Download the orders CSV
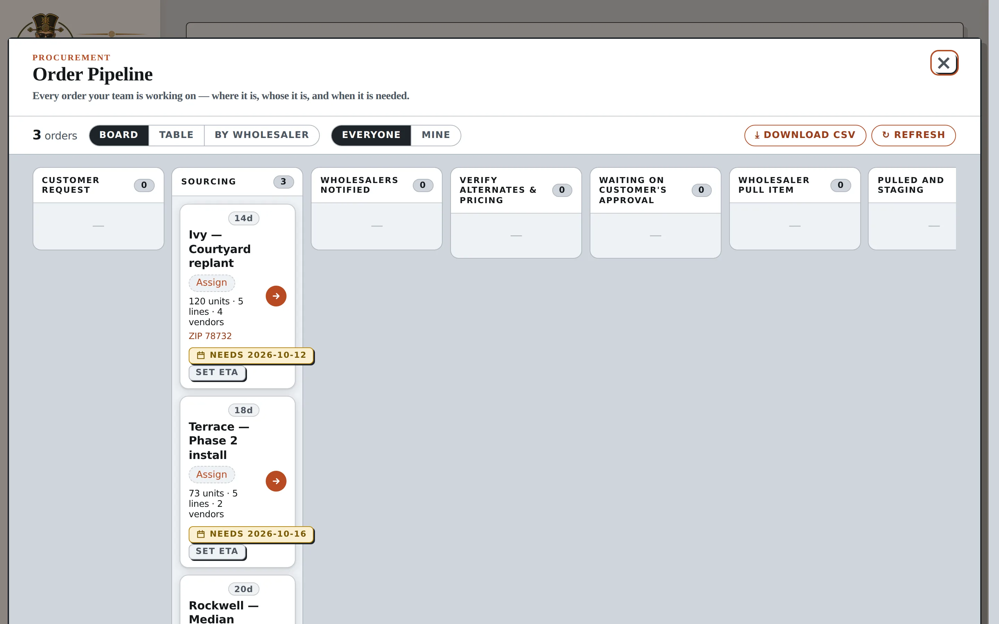Screen dimensions: 999x624 point(805,135)
